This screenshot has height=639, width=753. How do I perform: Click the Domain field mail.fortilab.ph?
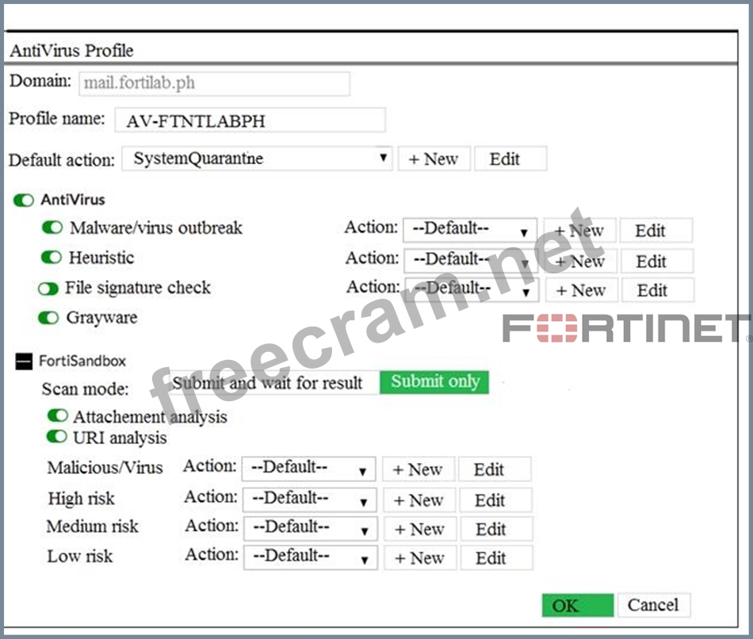click(x=214, y=83)
